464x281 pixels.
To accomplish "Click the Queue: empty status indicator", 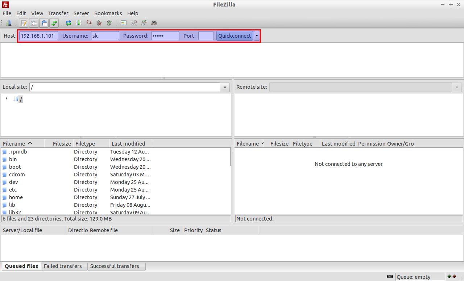I will pos(420,277).
